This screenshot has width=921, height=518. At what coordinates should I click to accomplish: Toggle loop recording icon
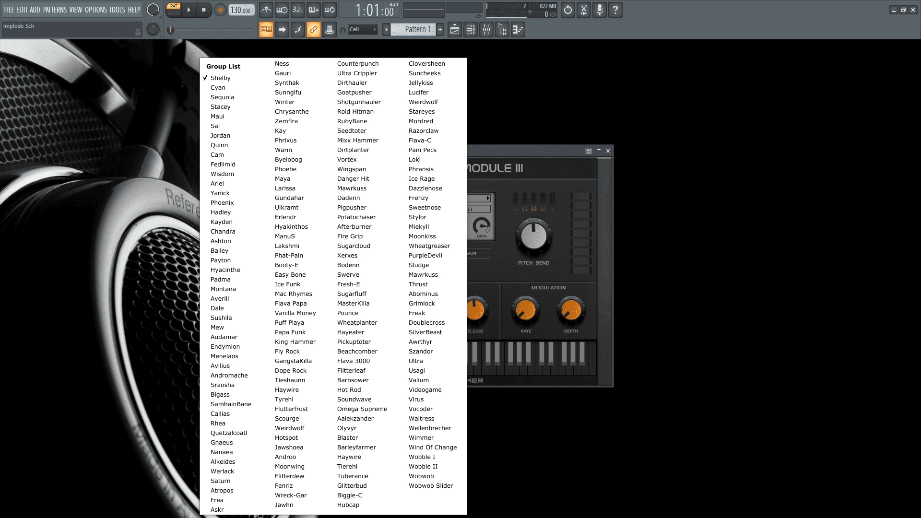(x=330, y=10)
